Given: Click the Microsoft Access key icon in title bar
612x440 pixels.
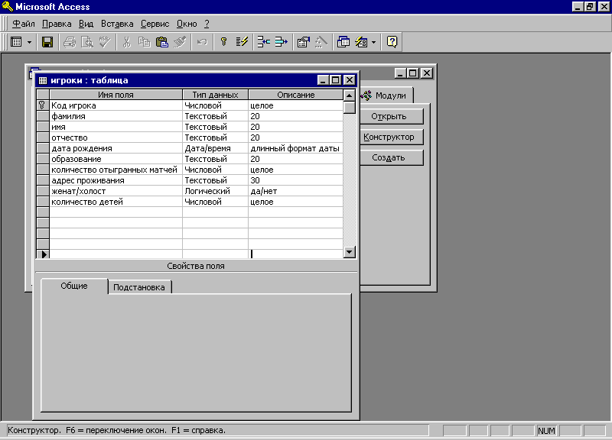Looking at the screenshot, I should coord(8,6).
